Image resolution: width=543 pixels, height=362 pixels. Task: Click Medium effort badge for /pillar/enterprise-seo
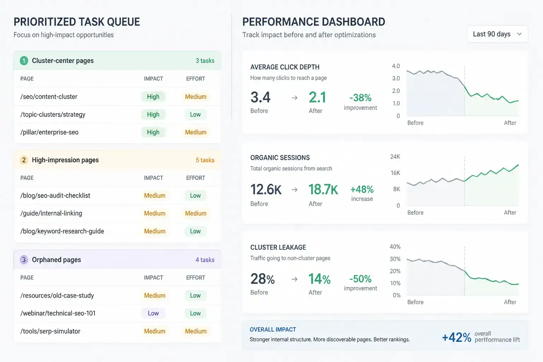point(195,132)
